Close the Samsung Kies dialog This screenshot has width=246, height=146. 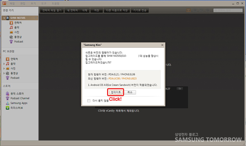[x=162, y=45]
